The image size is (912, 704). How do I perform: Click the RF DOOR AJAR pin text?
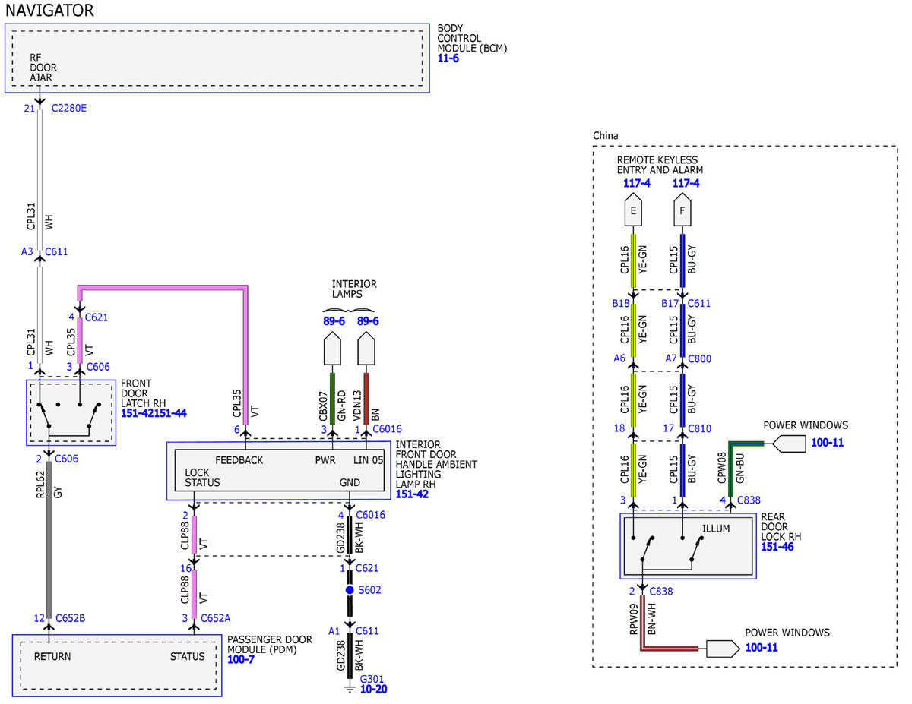[43, 68]
